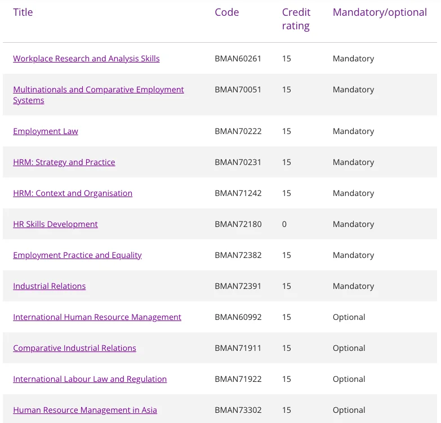The height and width of the screenshot is (423, 441).
Task: Click the Title column header
Action: 23,12
